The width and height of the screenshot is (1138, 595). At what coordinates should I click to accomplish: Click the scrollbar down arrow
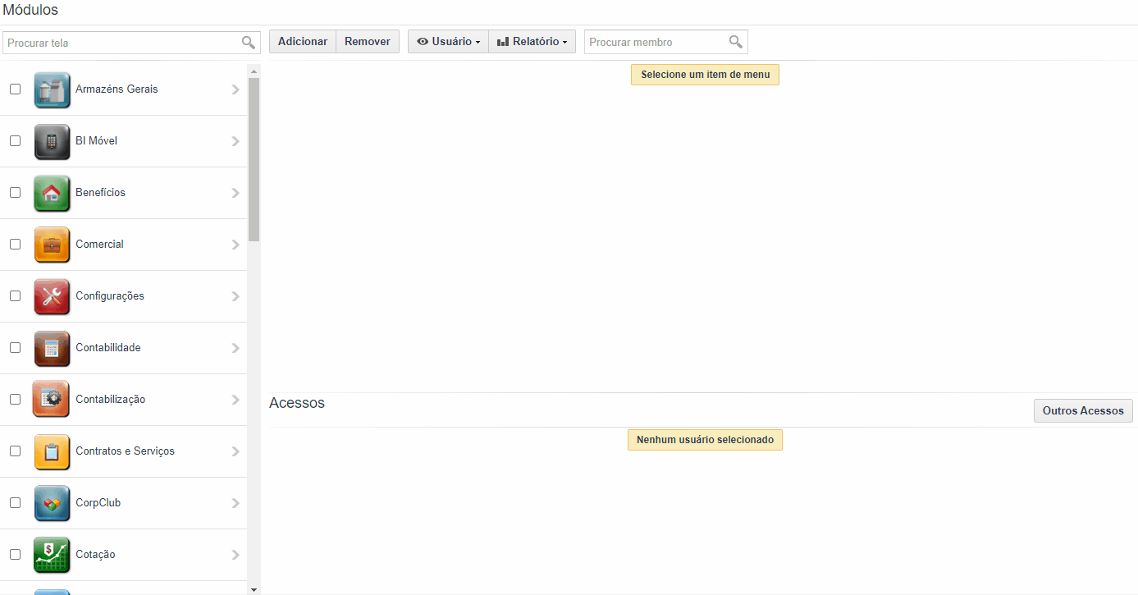[254, 589]
